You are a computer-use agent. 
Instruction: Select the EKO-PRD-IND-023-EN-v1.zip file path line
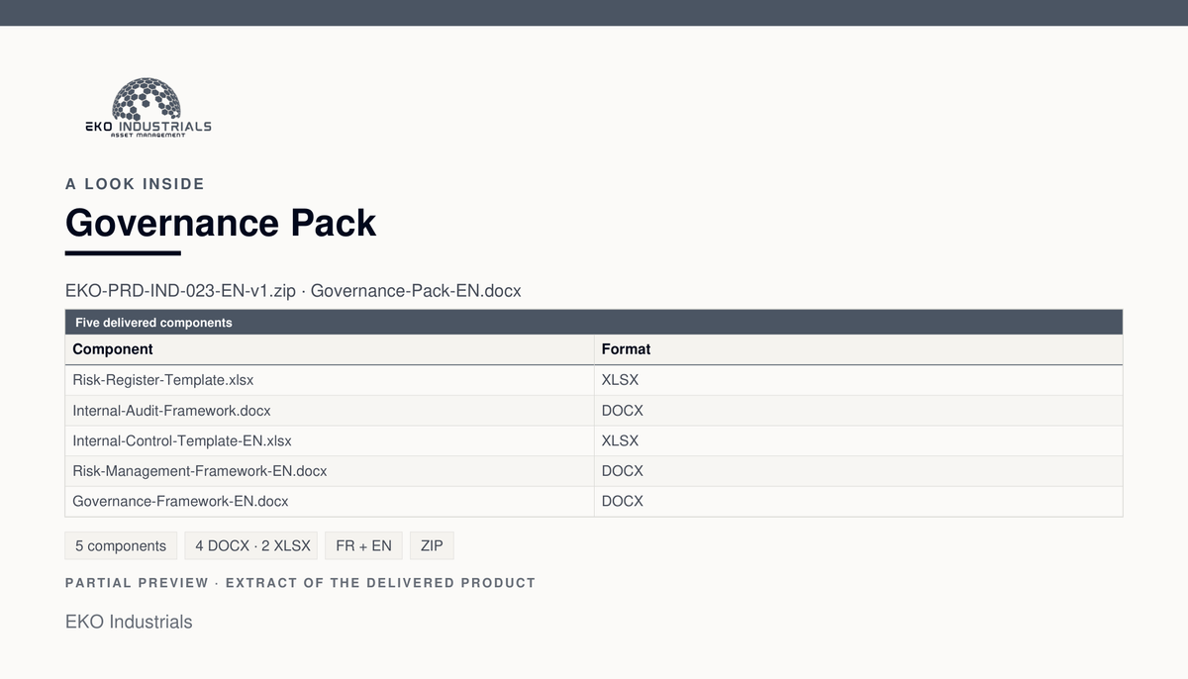tap(293, 291)
